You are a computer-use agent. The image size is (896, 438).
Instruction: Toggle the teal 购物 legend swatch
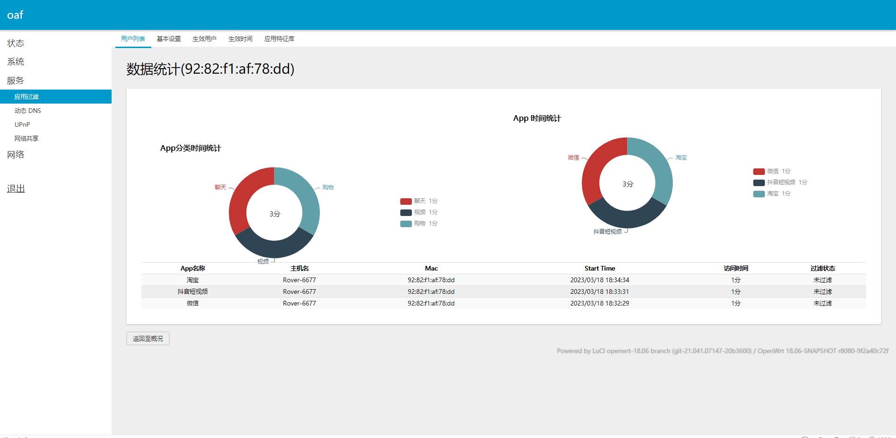point(406,223)
